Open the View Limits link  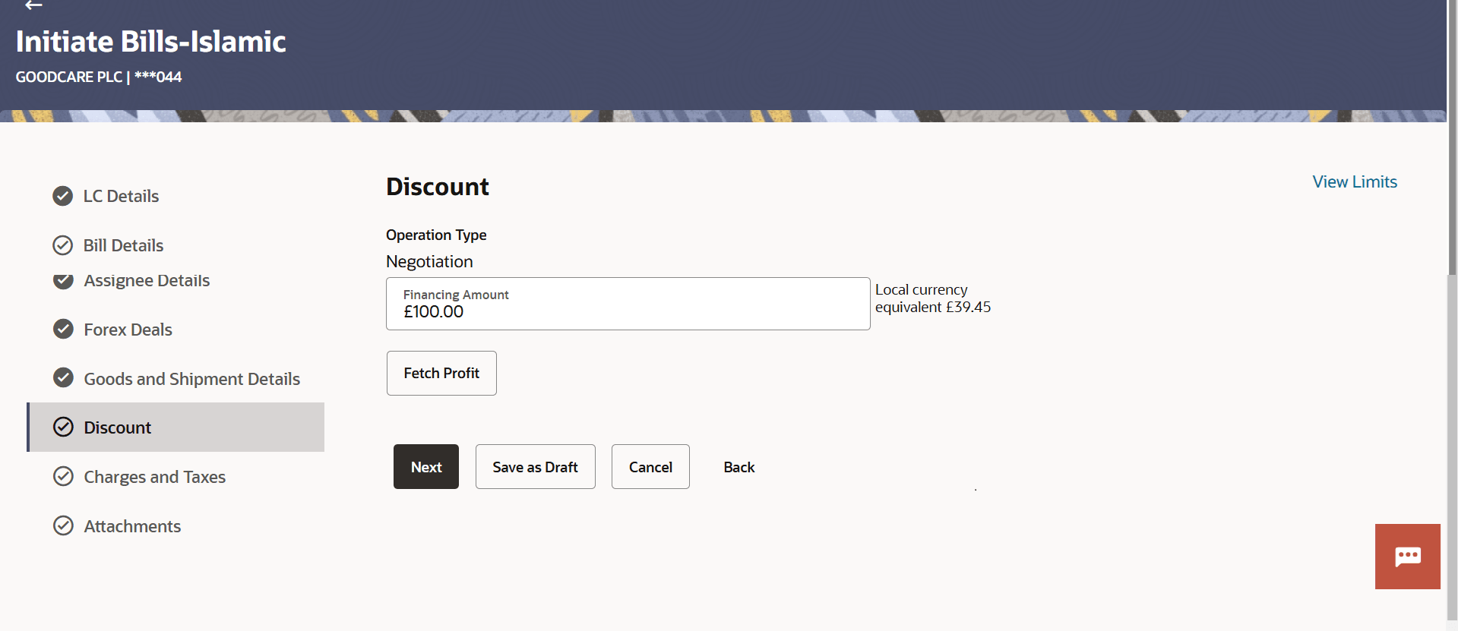[x=1355, y=181]
